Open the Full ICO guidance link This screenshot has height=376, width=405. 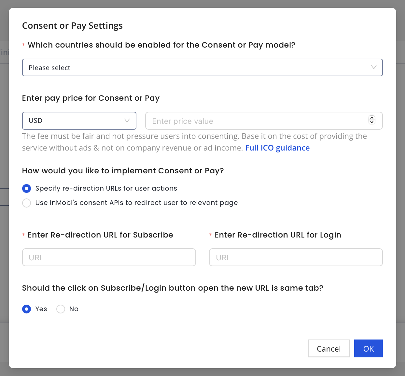coord(277,148)
